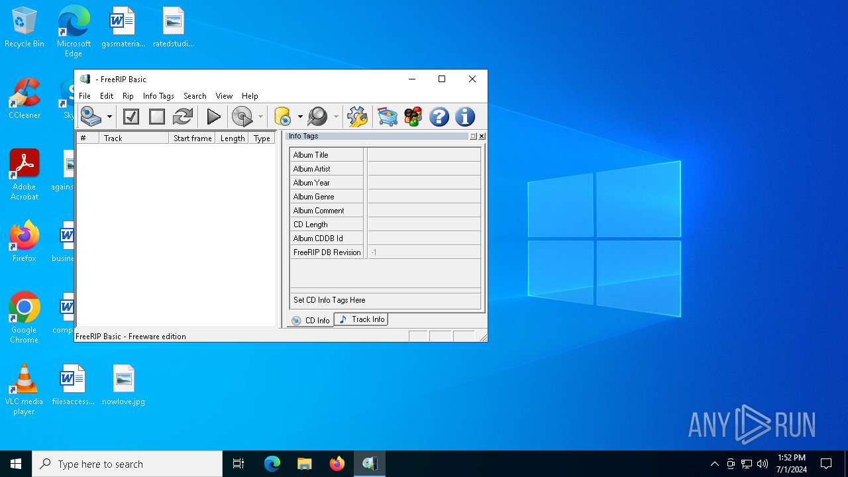Open nowlove.jpg desktop file
Viewport: 848px width, 477px height.
tap(123, 385)
